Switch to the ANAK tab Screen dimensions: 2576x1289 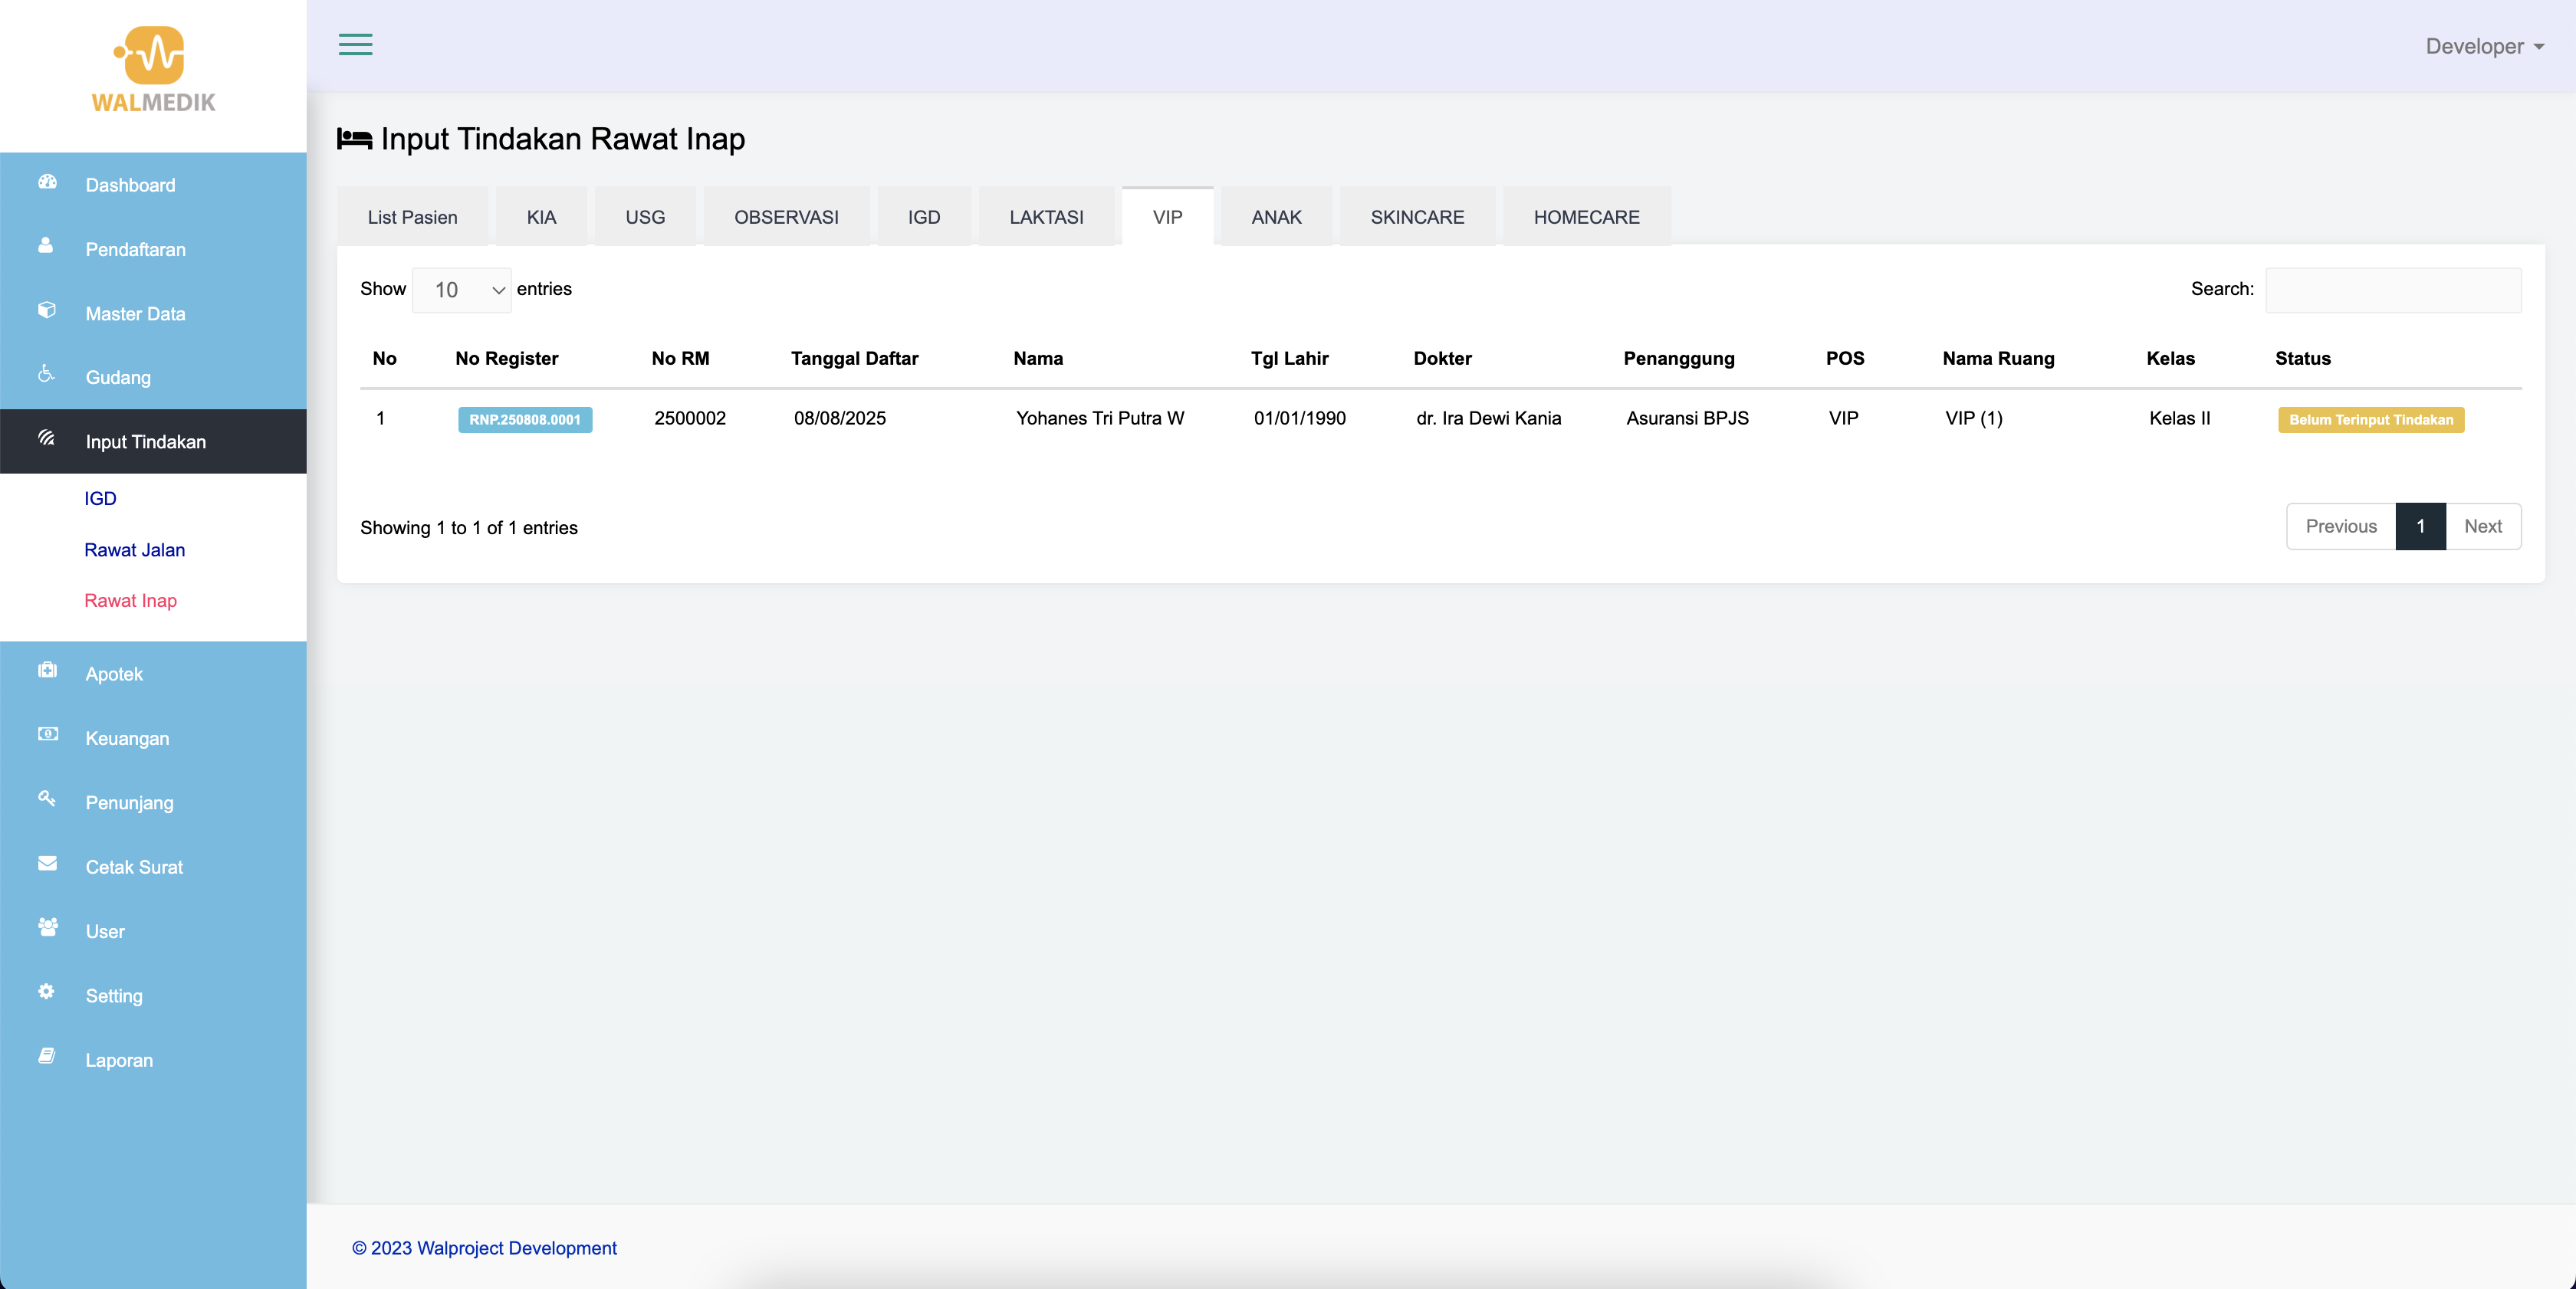(1276, 217)
